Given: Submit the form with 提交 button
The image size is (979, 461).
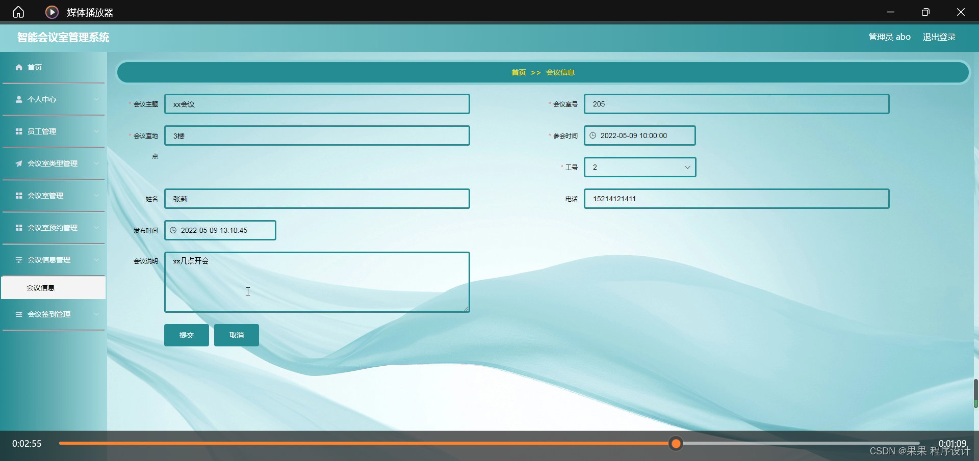Looking at the screenshot, I should click(187, 335).
